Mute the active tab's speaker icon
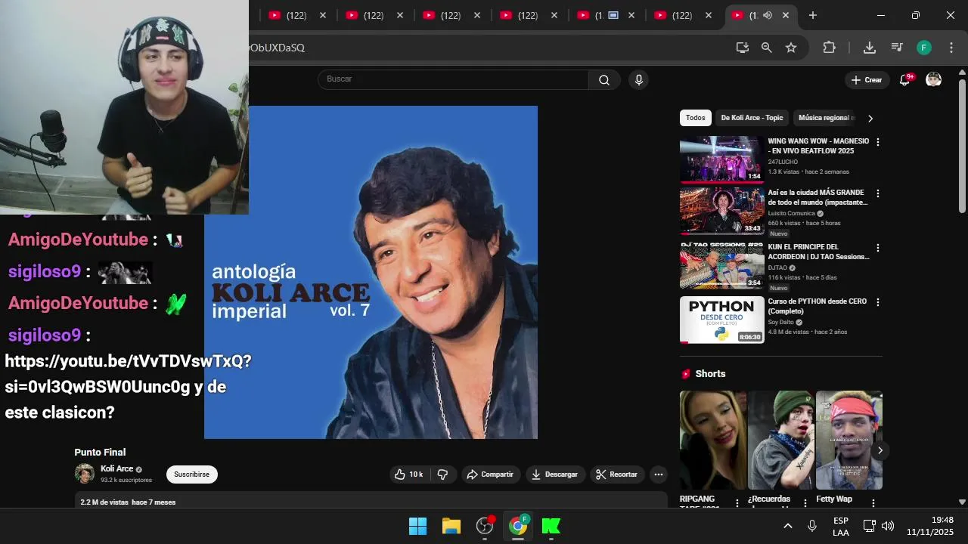This screenshot has width=968, height=544. pyautogui.click(x=768, y=15)
